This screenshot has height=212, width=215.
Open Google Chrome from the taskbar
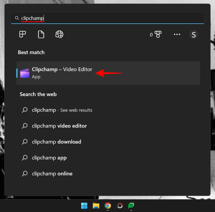108,206
